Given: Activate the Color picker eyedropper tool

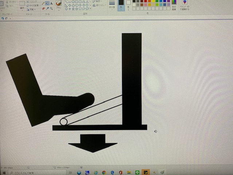Looking at the screenshot, I should [x=47, y=8].
